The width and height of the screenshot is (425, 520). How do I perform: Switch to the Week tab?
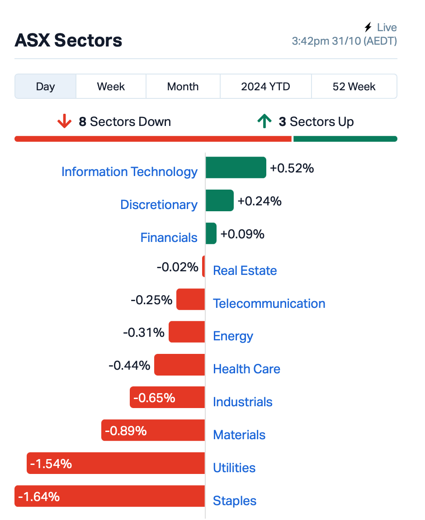(x=111, y=86)
